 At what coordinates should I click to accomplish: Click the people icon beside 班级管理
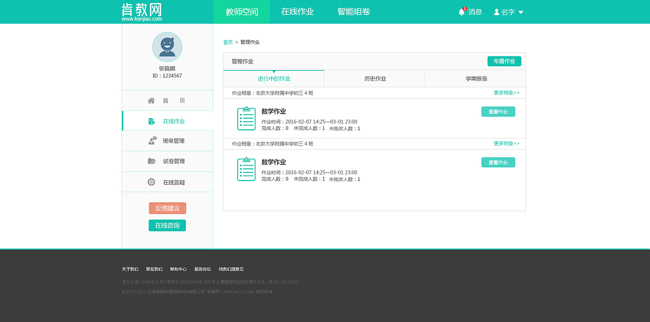pyautogui.click(x=152, y=141)
